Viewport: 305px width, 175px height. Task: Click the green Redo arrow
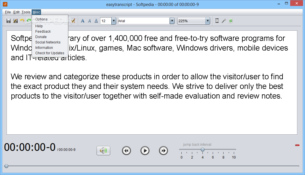pyautogui.click(x=29, y=20)
